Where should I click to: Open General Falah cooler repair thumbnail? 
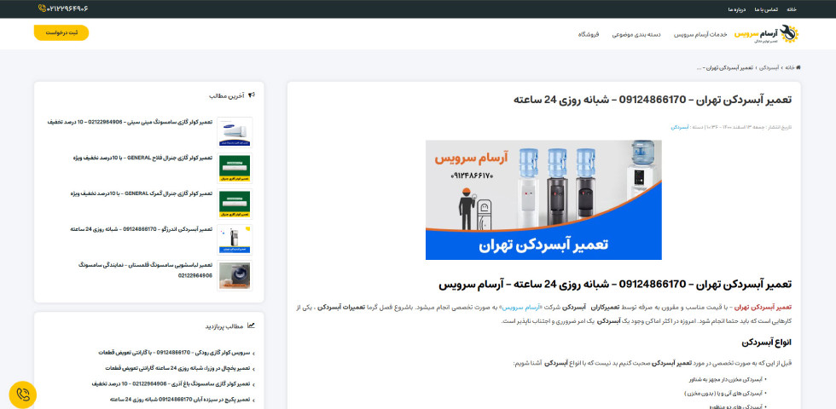tap(235, 168)
